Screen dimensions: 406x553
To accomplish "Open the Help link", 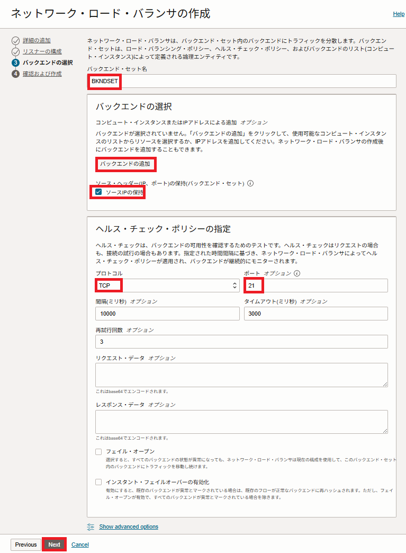I will pos(399,14).
